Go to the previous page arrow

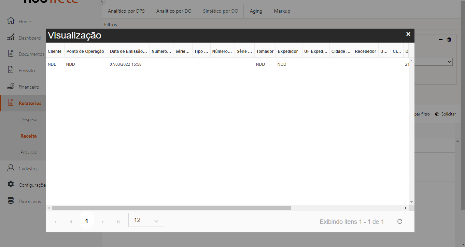71,222
